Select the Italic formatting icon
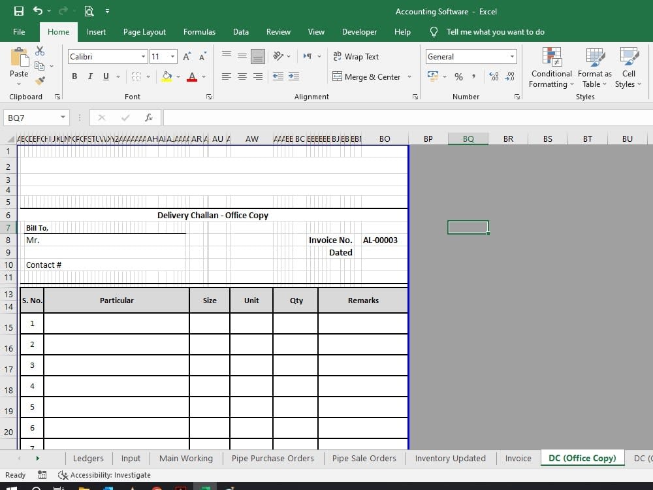 [89, 76]
